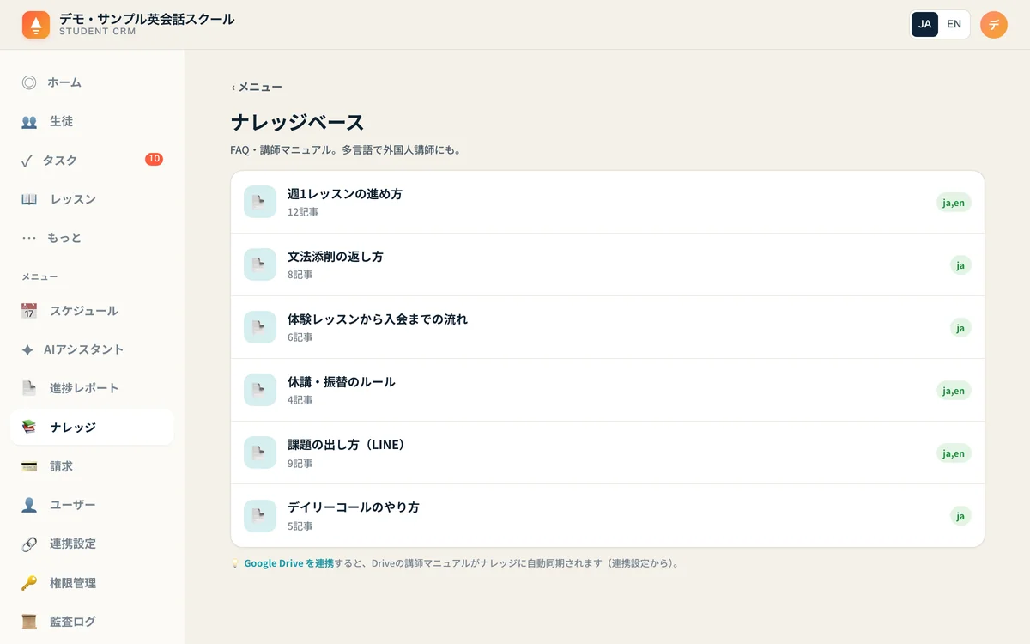
Task: Click the 12記事 count text
Action: click(303, 212)
